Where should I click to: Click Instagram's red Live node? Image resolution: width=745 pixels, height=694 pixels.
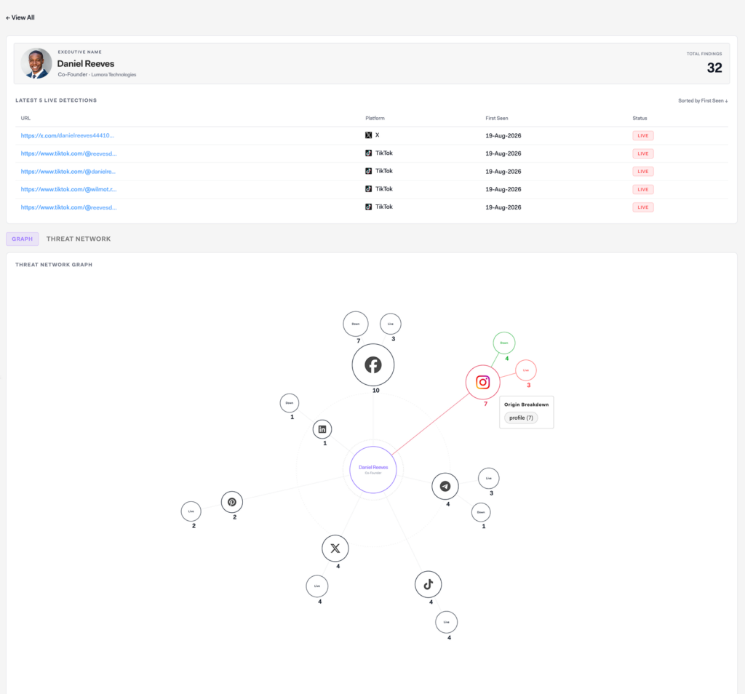tap(526, 370)
